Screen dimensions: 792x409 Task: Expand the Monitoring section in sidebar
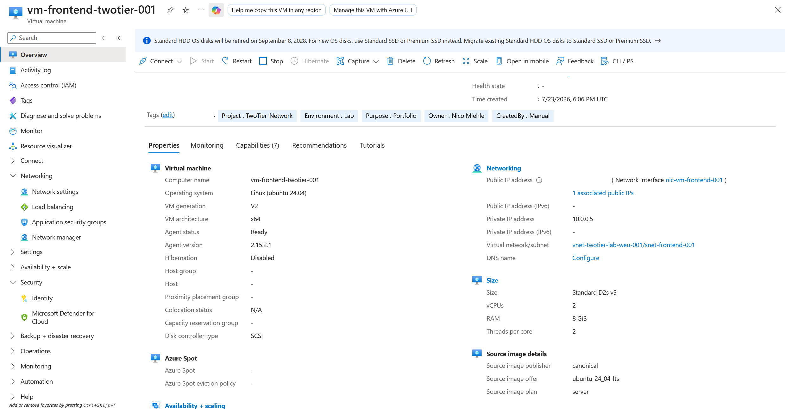pyautogui.click(x=13, y=367)
